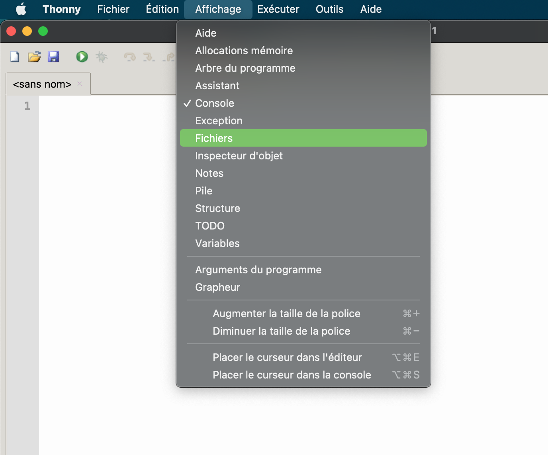Enable the Fichiers panel view
This screenshot has width=548, height=455.
(x=214, y=138)
